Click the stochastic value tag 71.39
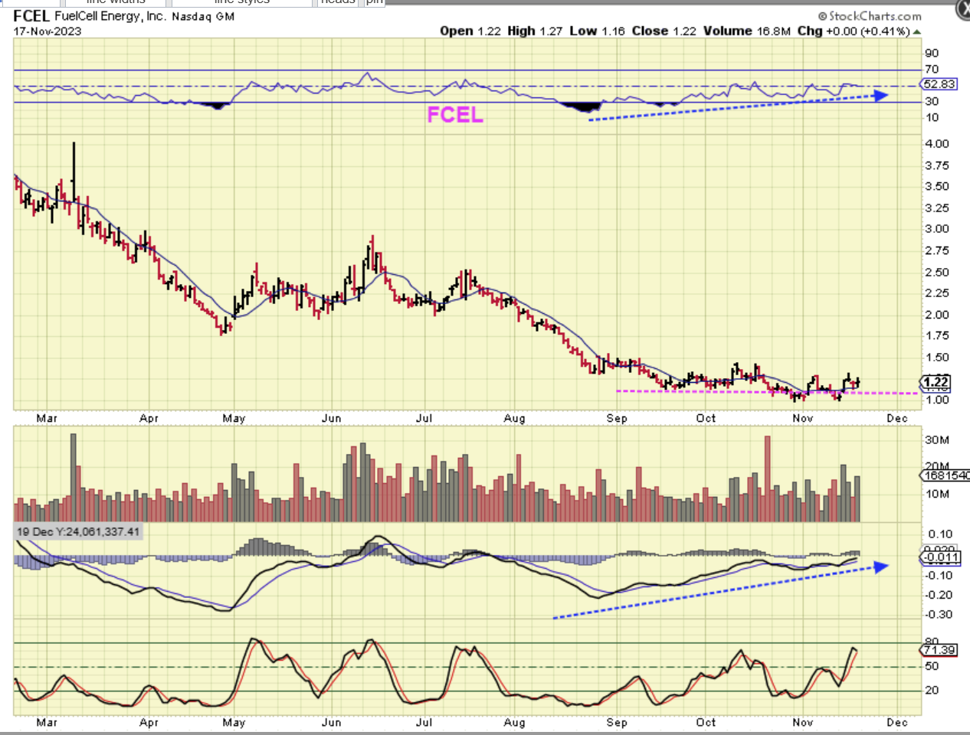The width and height of the screenshot is (970, 735). point(939,650)
